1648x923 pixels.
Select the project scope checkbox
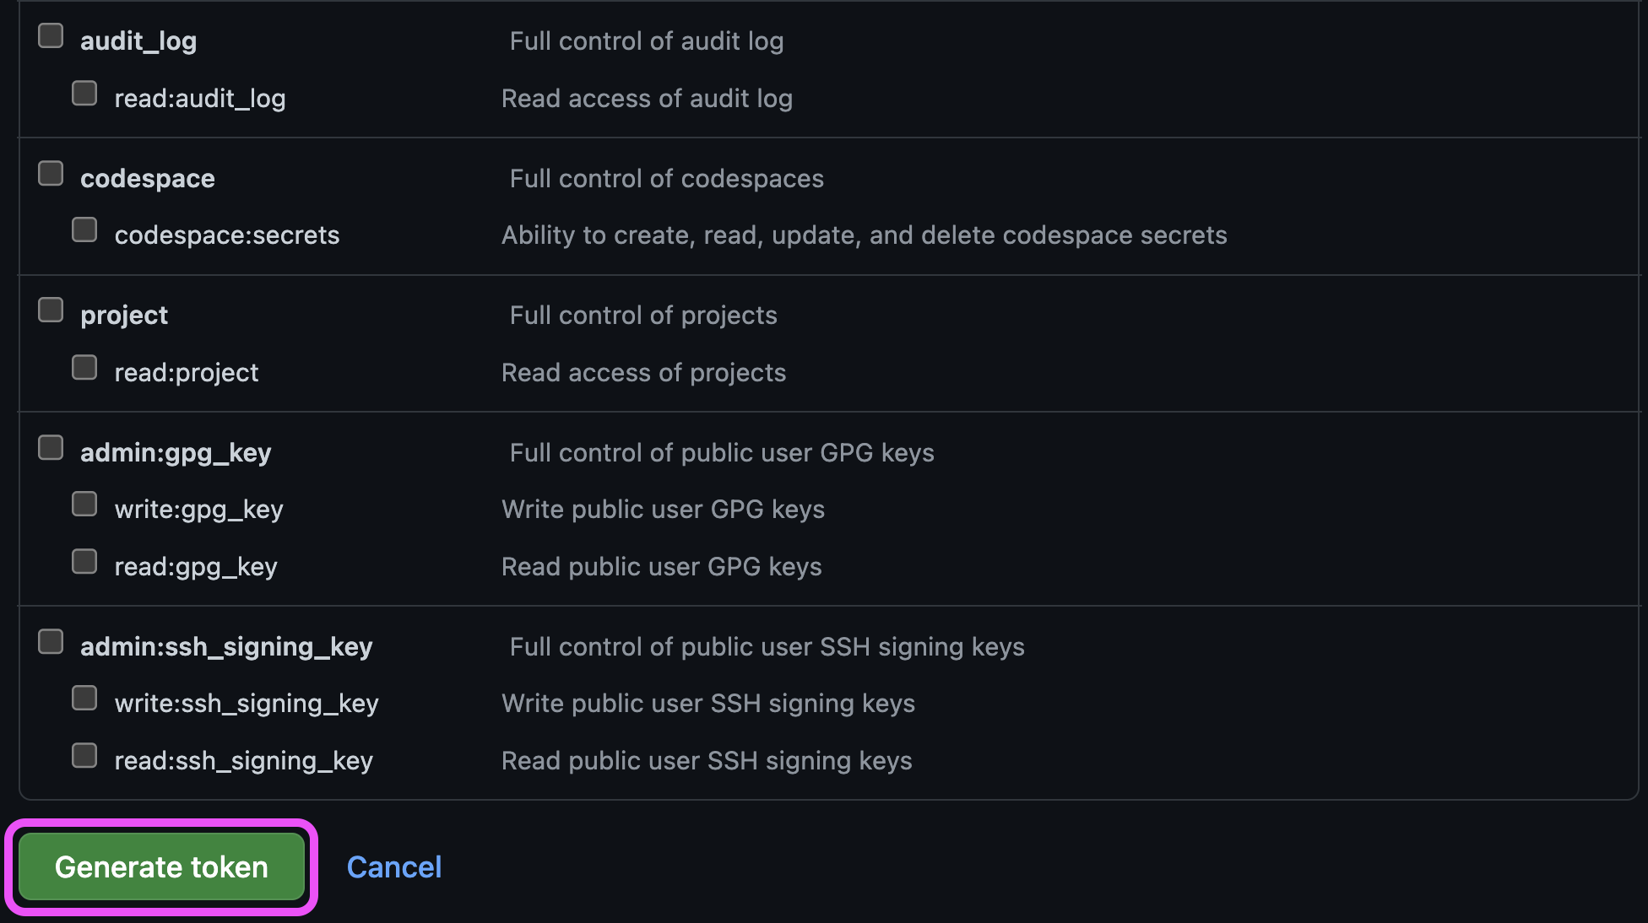51,310
